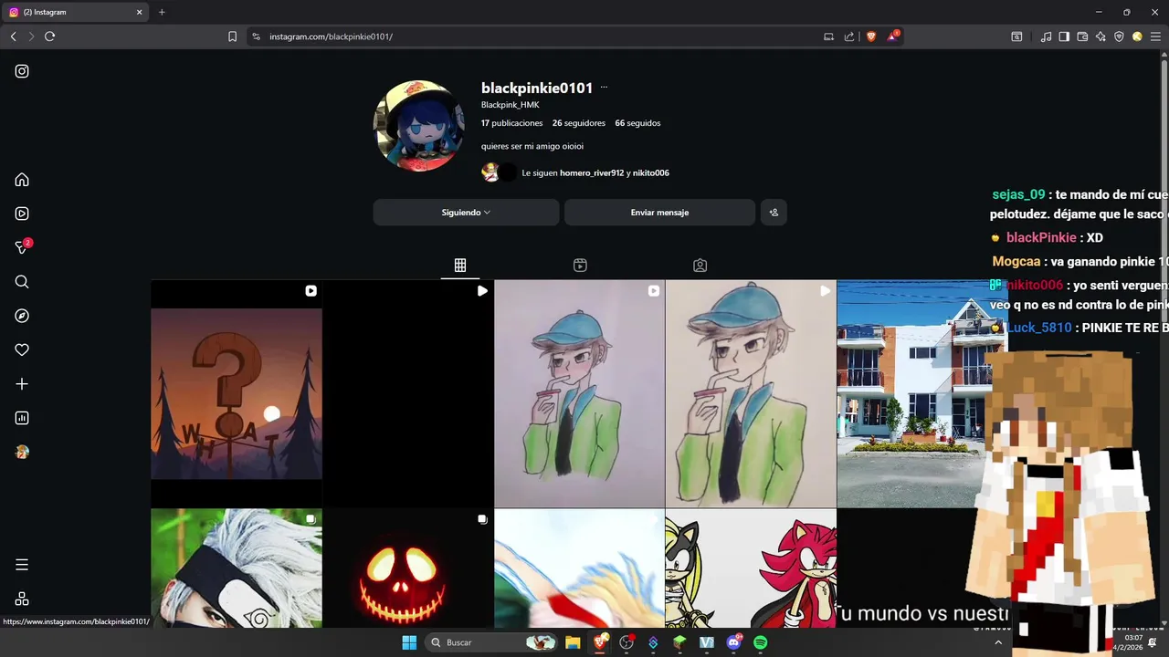Viewport: 1169px width, 657px height.
Task: Bookmark this page with bookmark icon
Action: point(232,36)
